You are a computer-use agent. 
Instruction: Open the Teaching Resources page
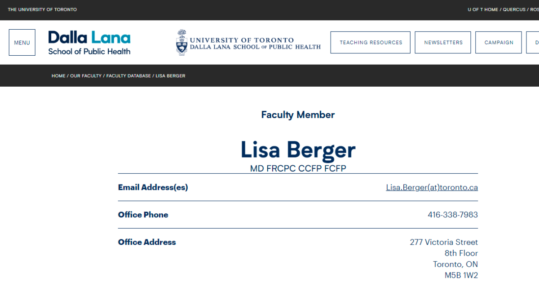371,43
